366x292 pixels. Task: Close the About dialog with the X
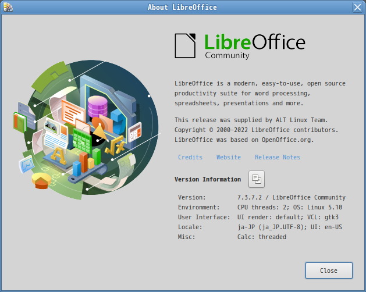point(357,7)
